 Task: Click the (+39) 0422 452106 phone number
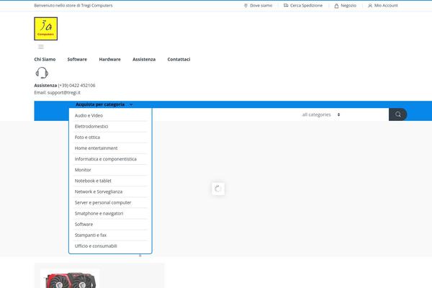pos(76,86)
